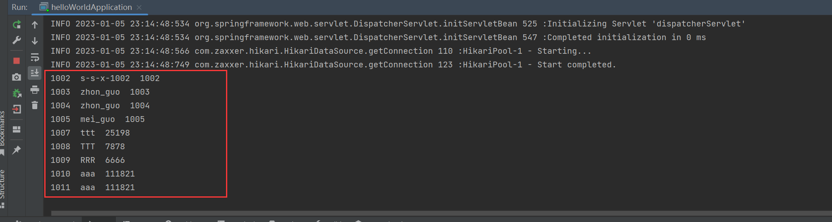
Task: Clear console with the trash icon
Action: click(35, 105)
